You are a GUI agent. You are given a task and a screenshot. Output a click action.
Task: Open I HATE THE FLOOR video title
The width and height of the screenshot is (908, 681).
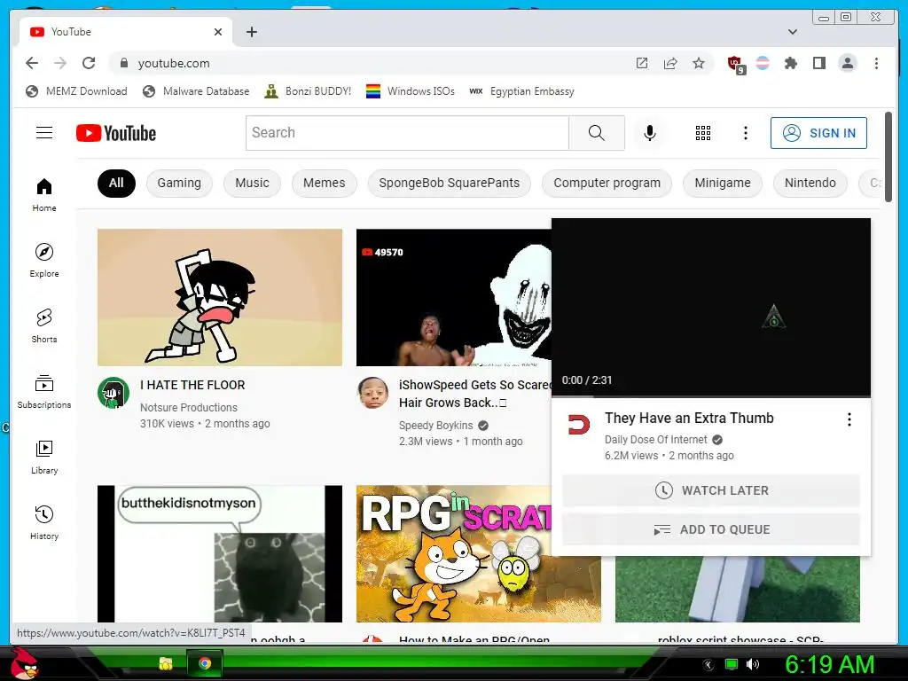(x=192, y=385)
